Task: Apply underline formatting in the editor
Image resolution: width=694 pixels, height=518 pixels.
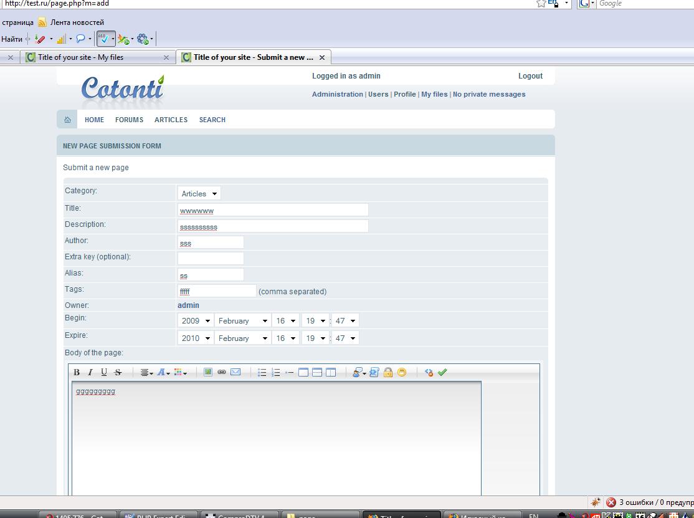Action: [104, 372]
